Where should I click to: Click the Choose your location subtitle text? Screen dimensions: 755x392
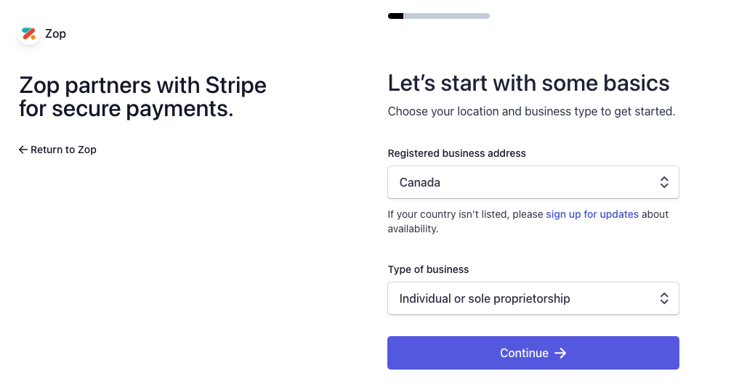[531, 112]
